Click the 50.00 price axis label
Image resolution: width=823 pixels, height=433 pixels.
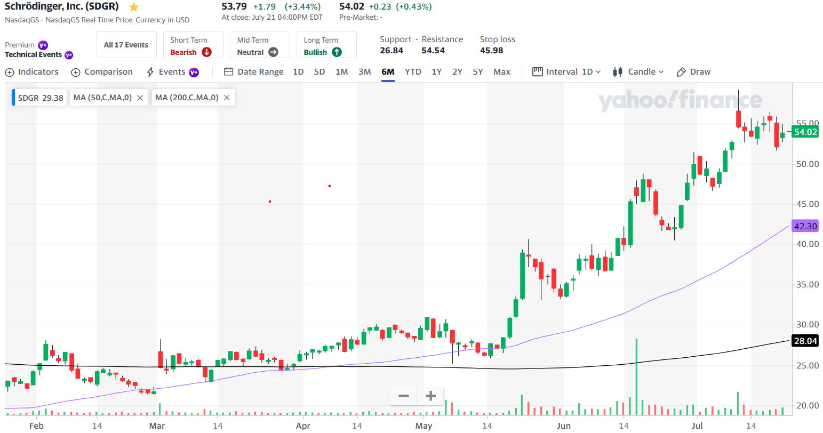tap(808, 164)
